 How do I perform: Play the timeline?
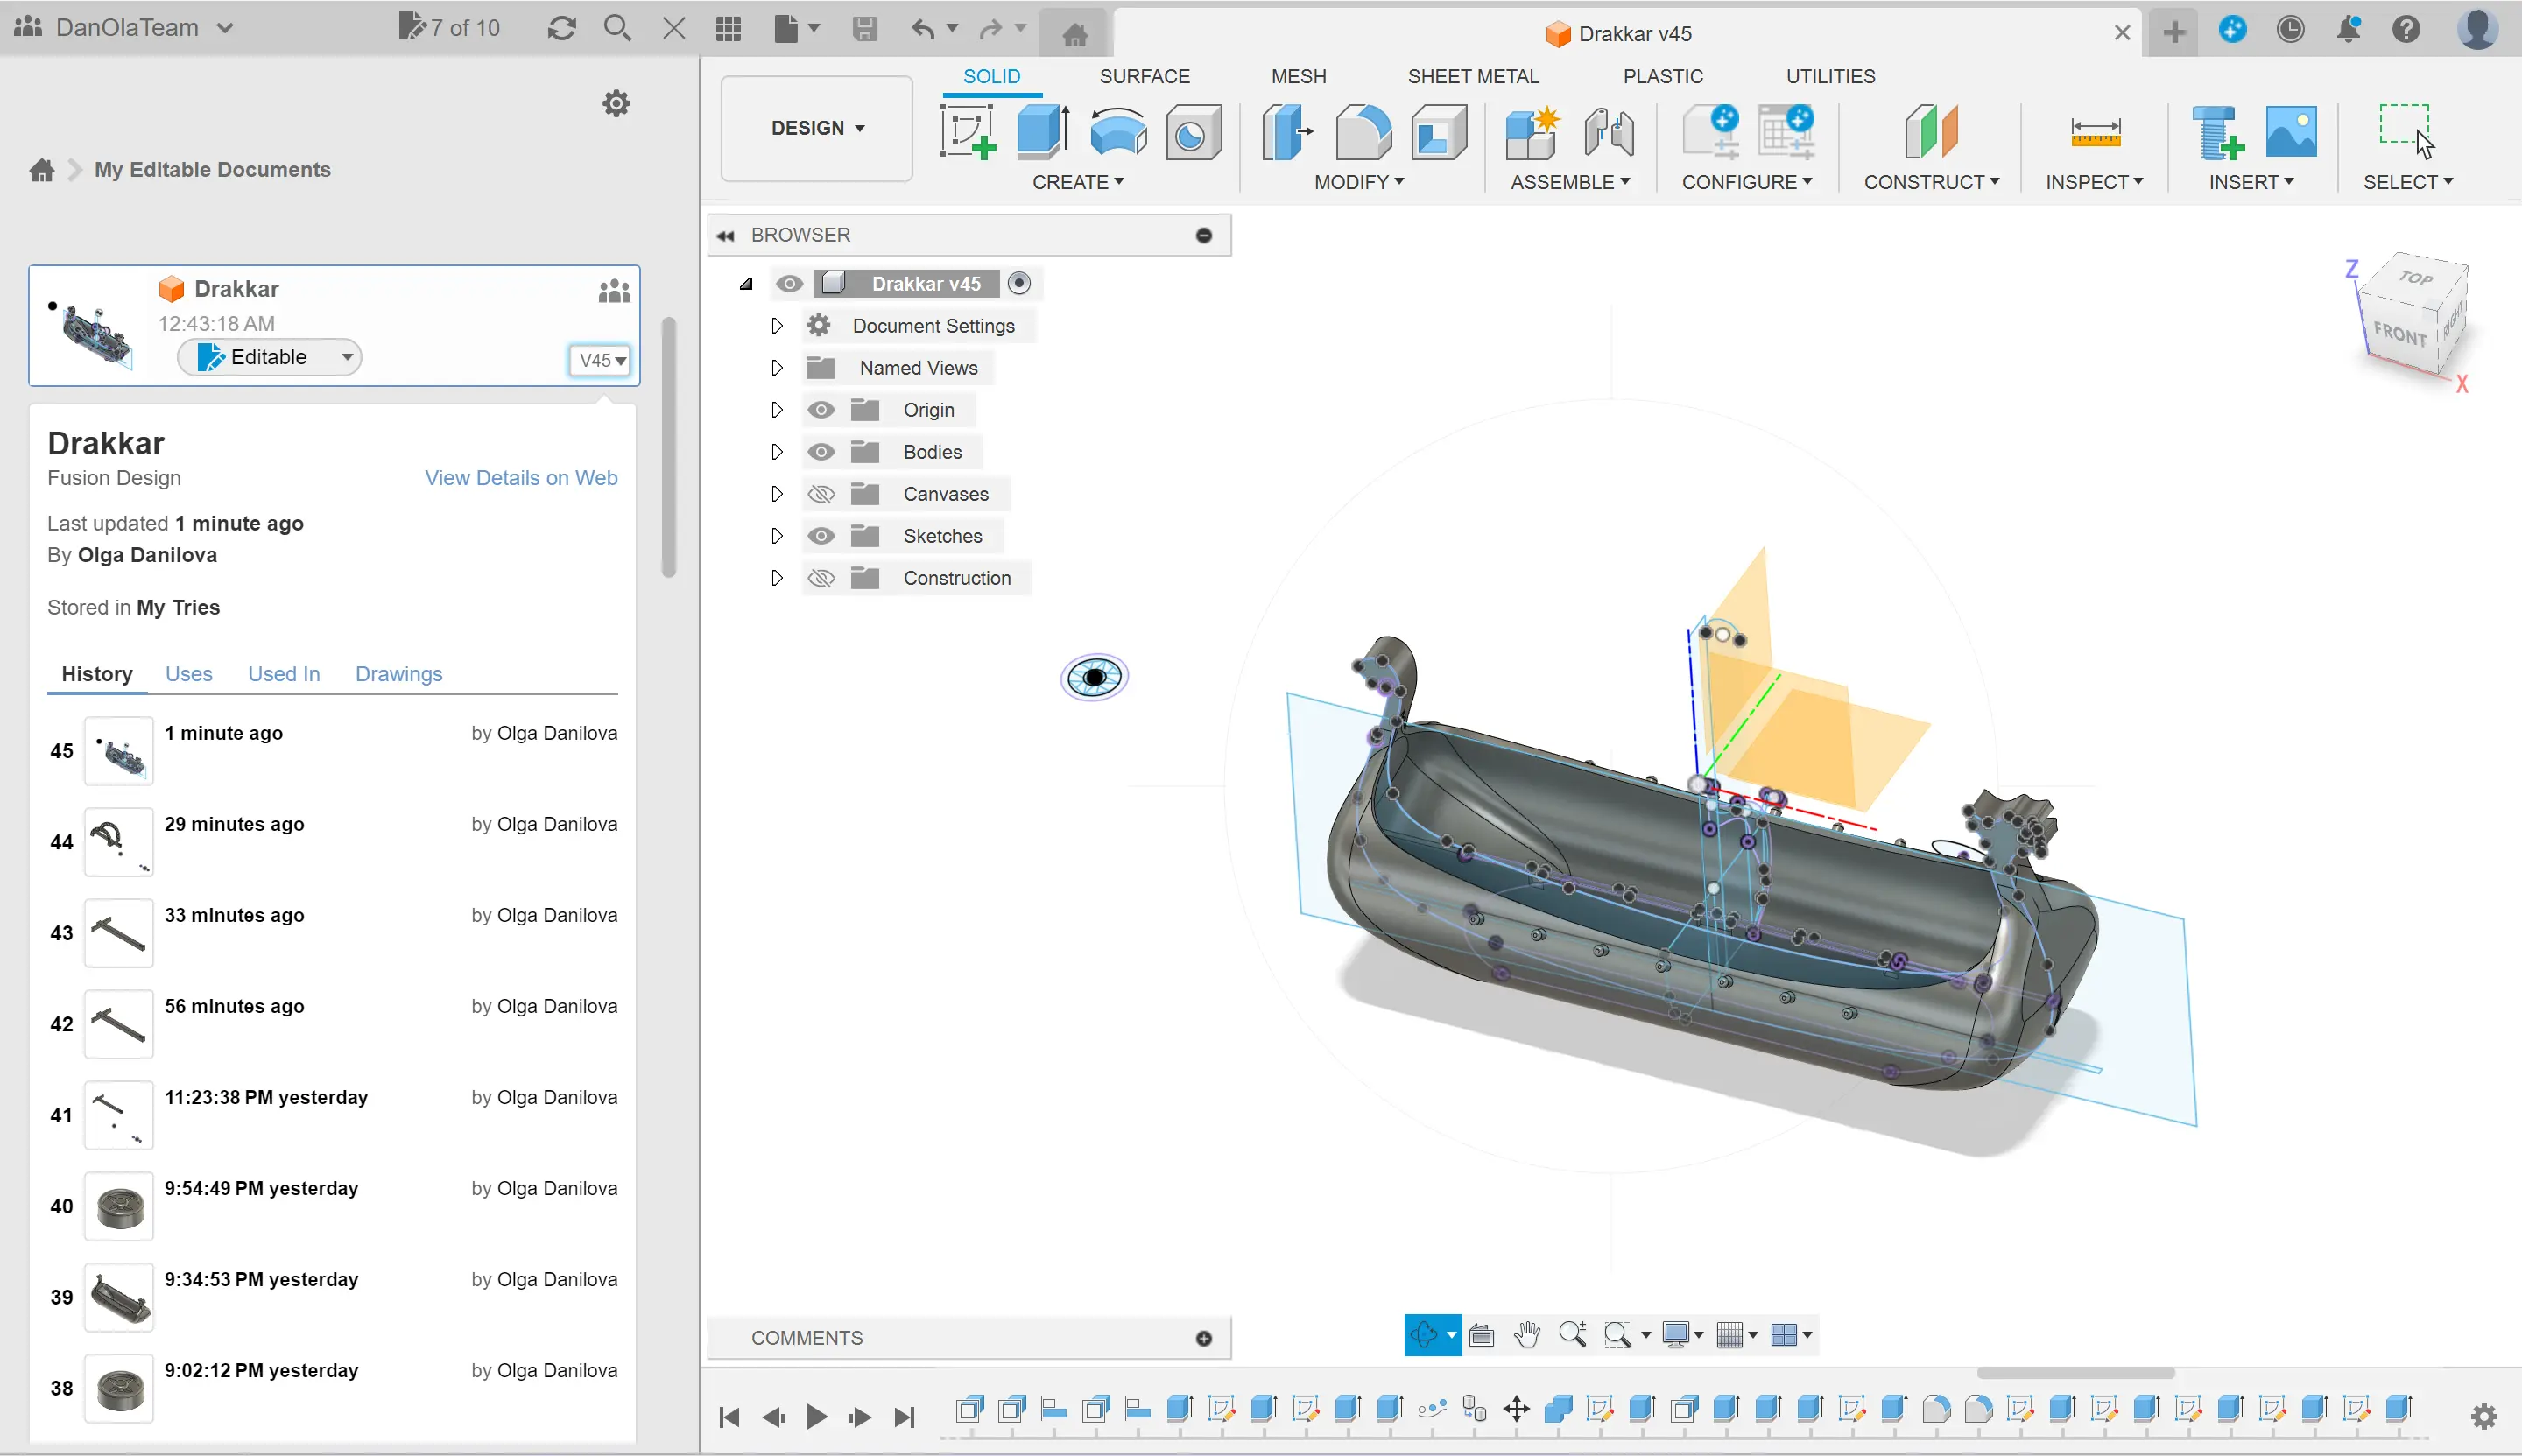(816, 1416)
